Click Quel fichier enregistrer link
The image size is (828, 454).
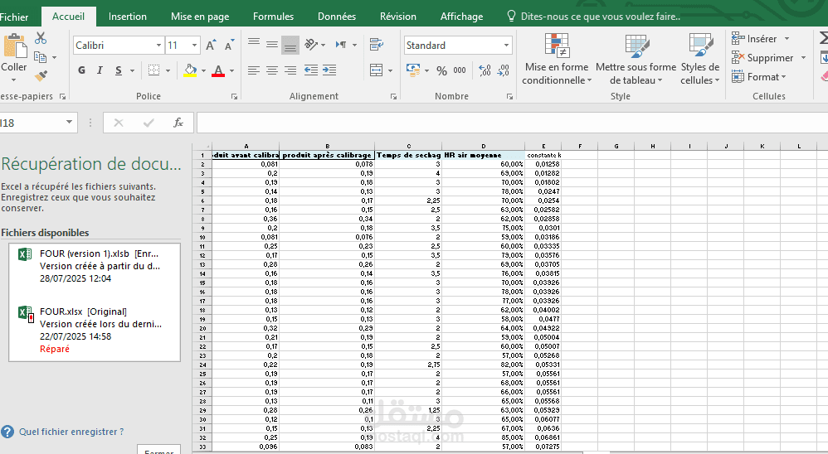tap(71, 432)
